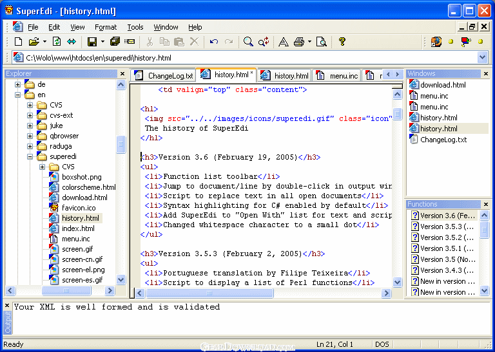Jump to Version 3.5.3 in Functions list
495x352 pixels.
(447, 227)
